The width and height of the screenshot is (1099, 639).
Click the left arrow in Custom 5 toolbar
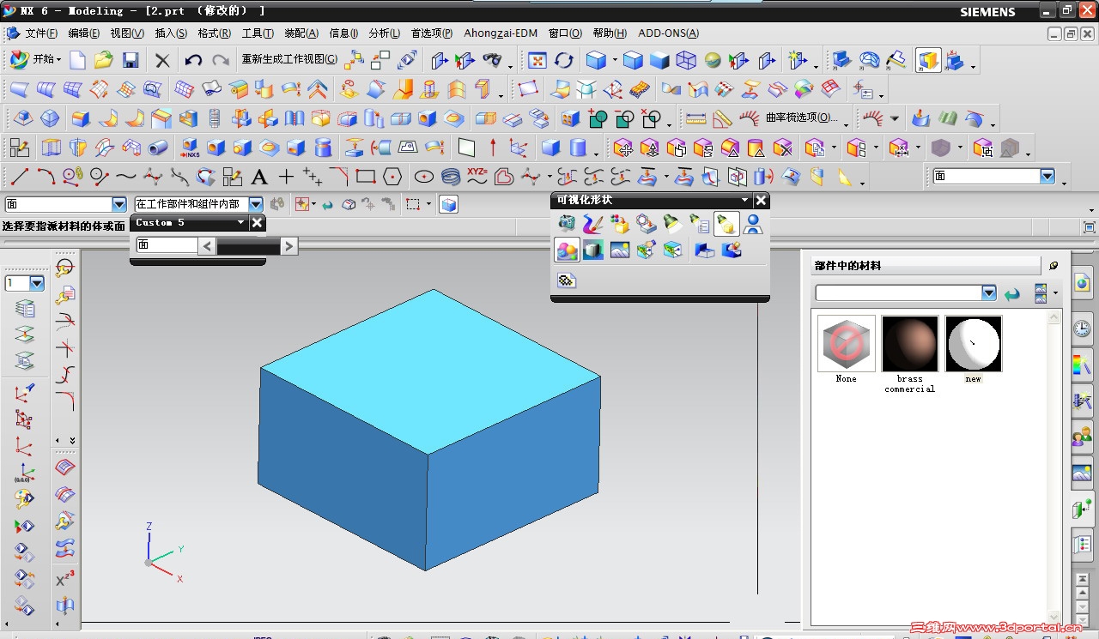(x=207, y=246)
